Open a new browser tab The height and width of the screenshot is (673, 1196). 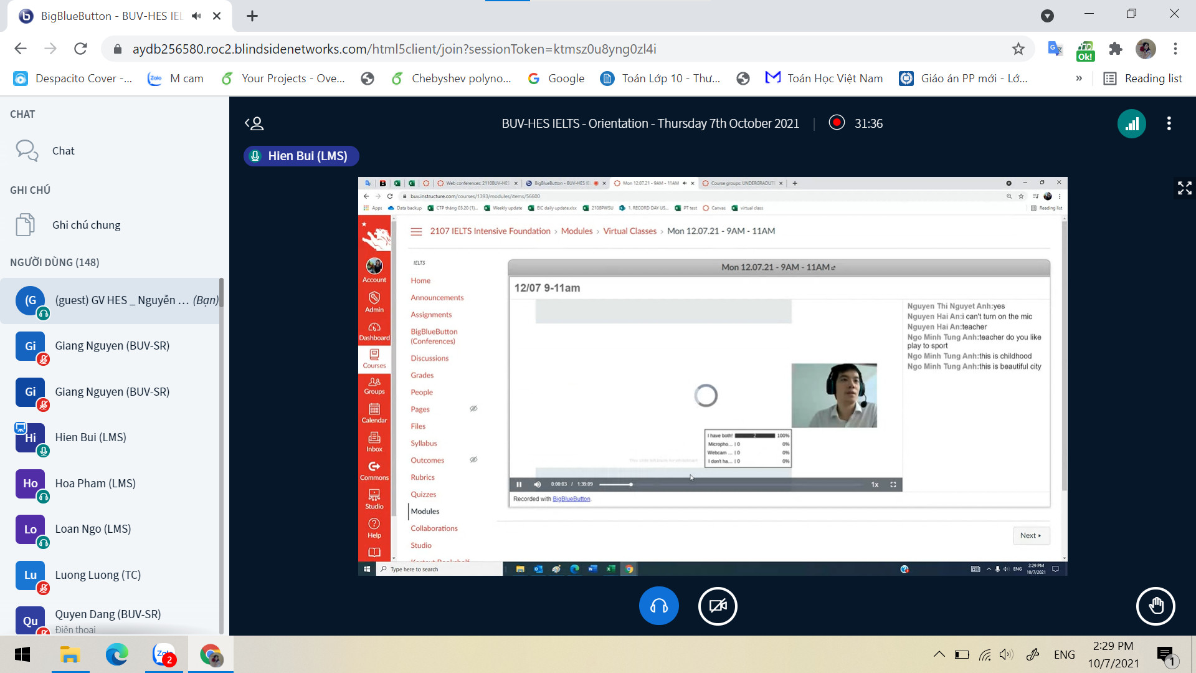coord(252,16)
